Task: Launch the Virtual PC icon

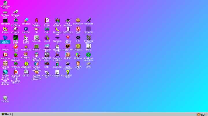Action: pyautogui.click(x=47, y=46)
